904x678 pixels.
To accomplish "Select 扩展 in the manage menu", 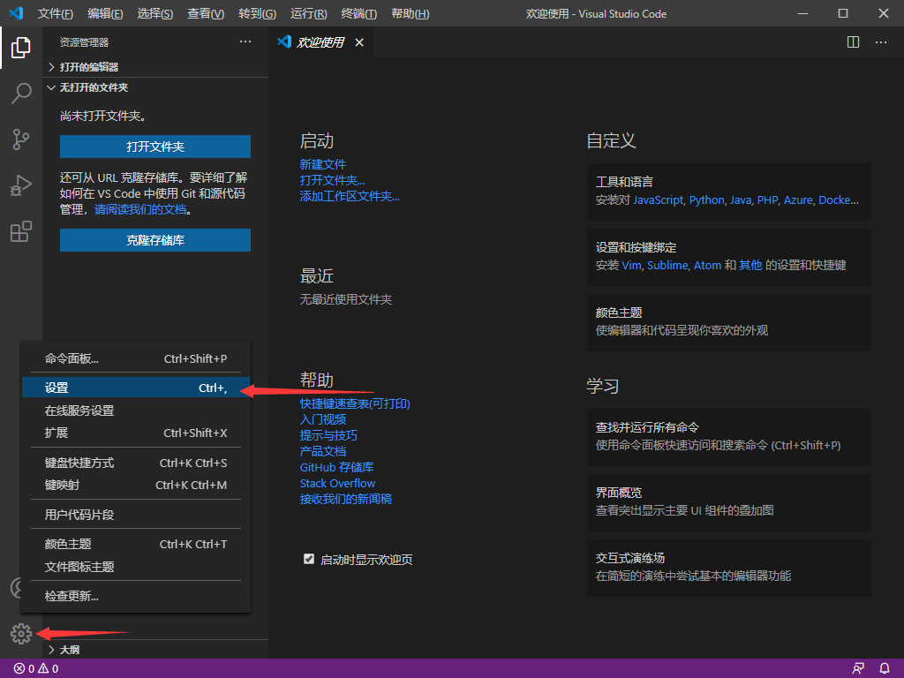I will pos(136,433).
